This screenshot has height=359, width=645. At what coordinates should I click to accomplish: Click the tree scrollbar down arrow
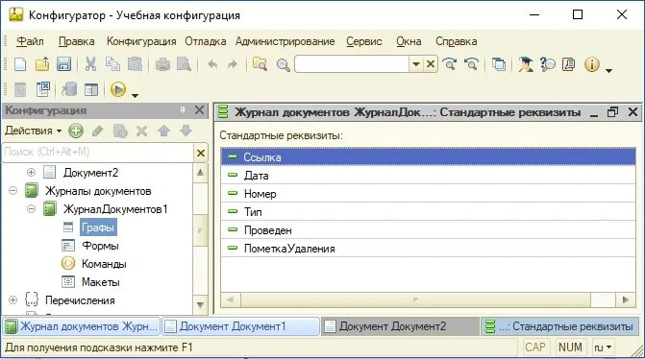[200, 305]
